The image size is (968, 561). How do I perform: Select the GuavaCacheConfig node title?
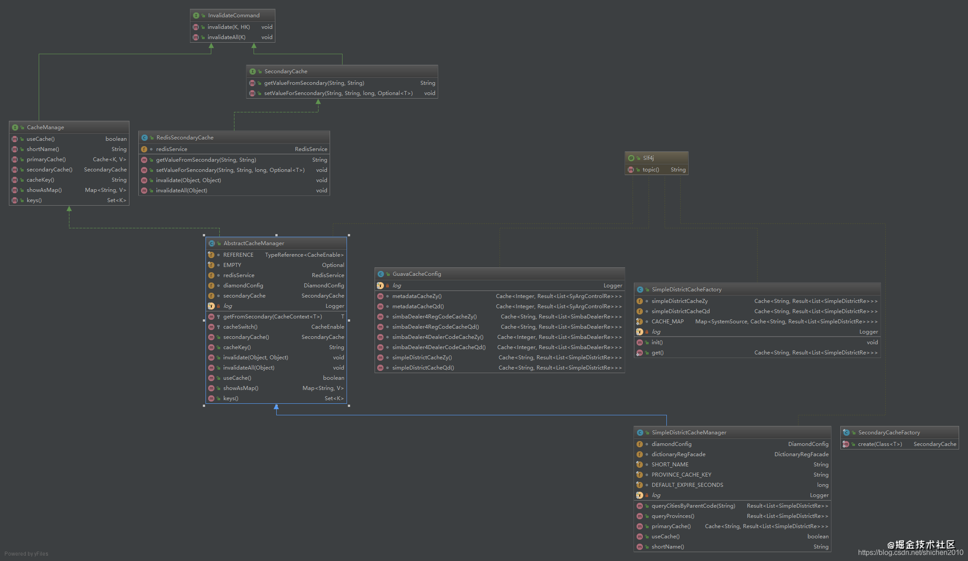[x=417, y=274]
